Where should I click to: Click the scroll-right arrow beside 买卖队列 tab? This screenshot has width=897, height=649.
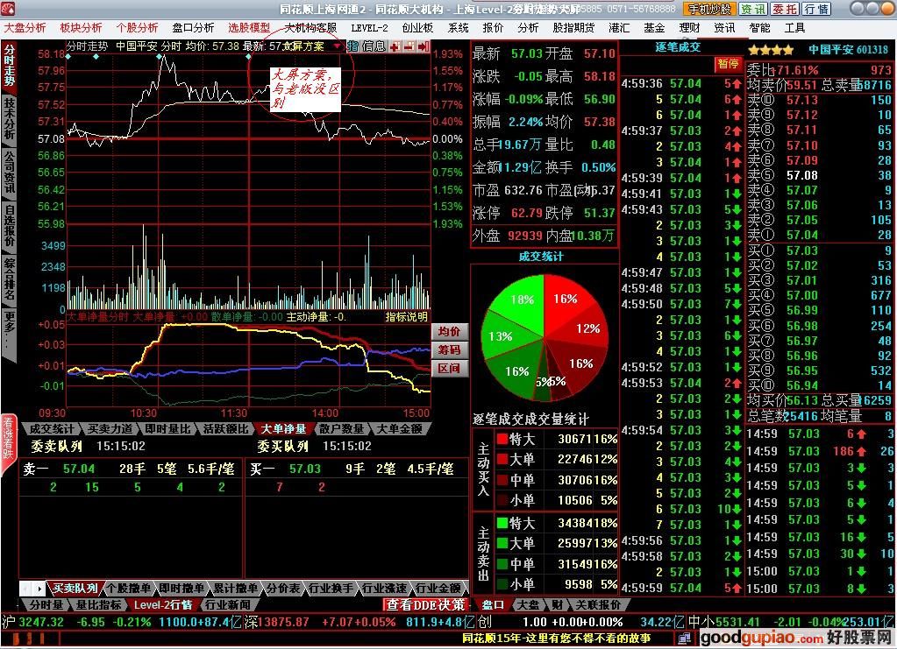click(39, 588)
